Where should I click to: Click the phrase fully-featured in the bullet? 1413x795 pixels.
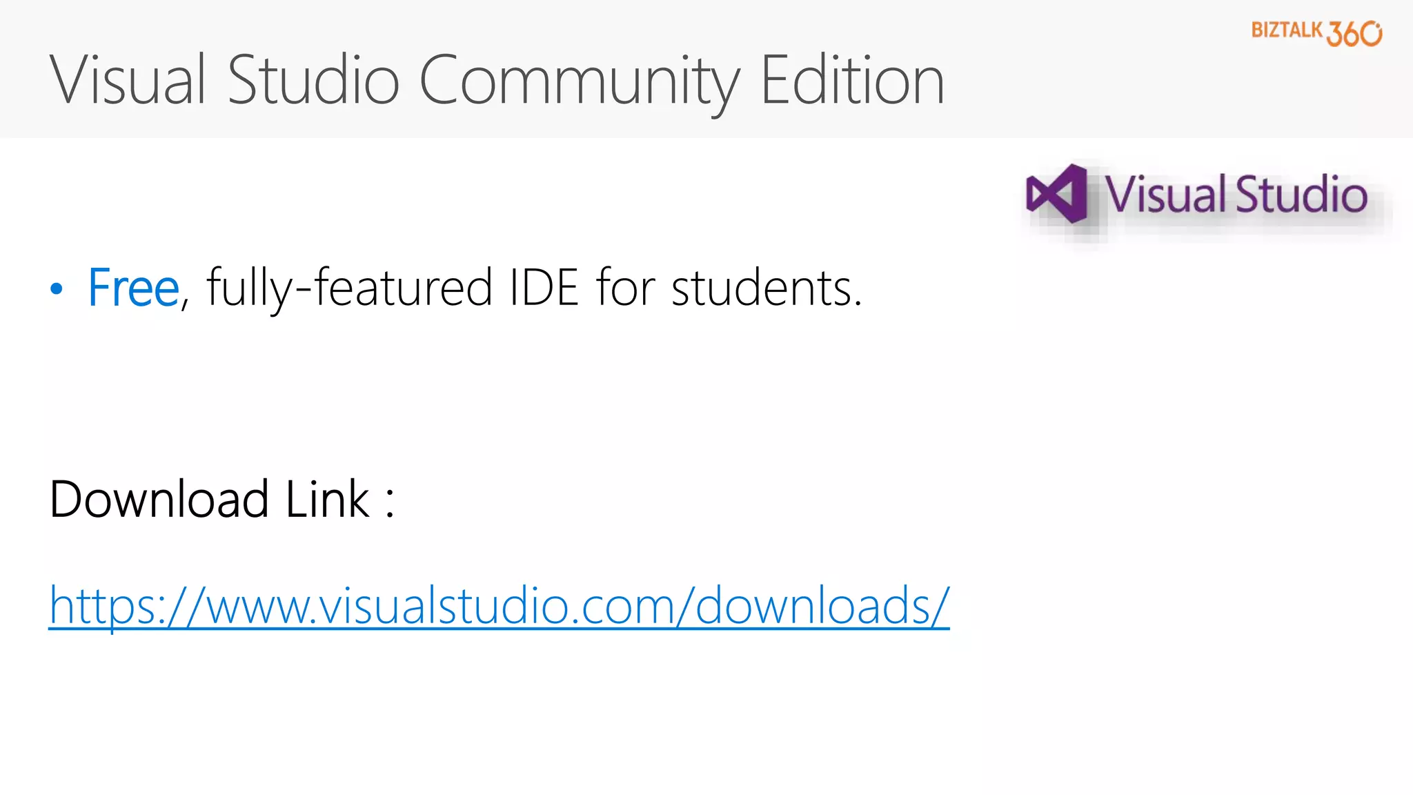(349, 288)
